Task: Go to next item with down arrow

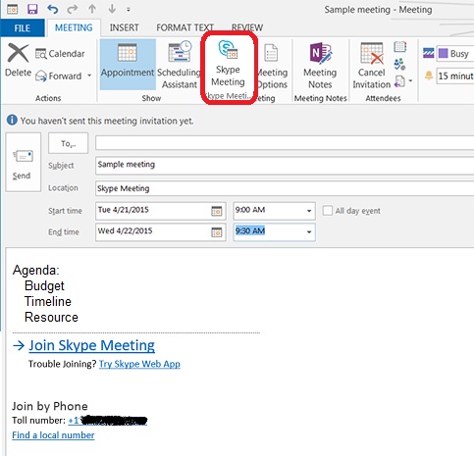Action: pos(112,9)
